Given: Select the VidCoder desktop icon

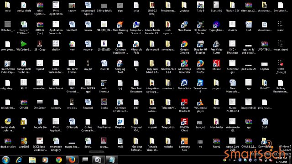Looking at the screenshot, I should (24, 46).
